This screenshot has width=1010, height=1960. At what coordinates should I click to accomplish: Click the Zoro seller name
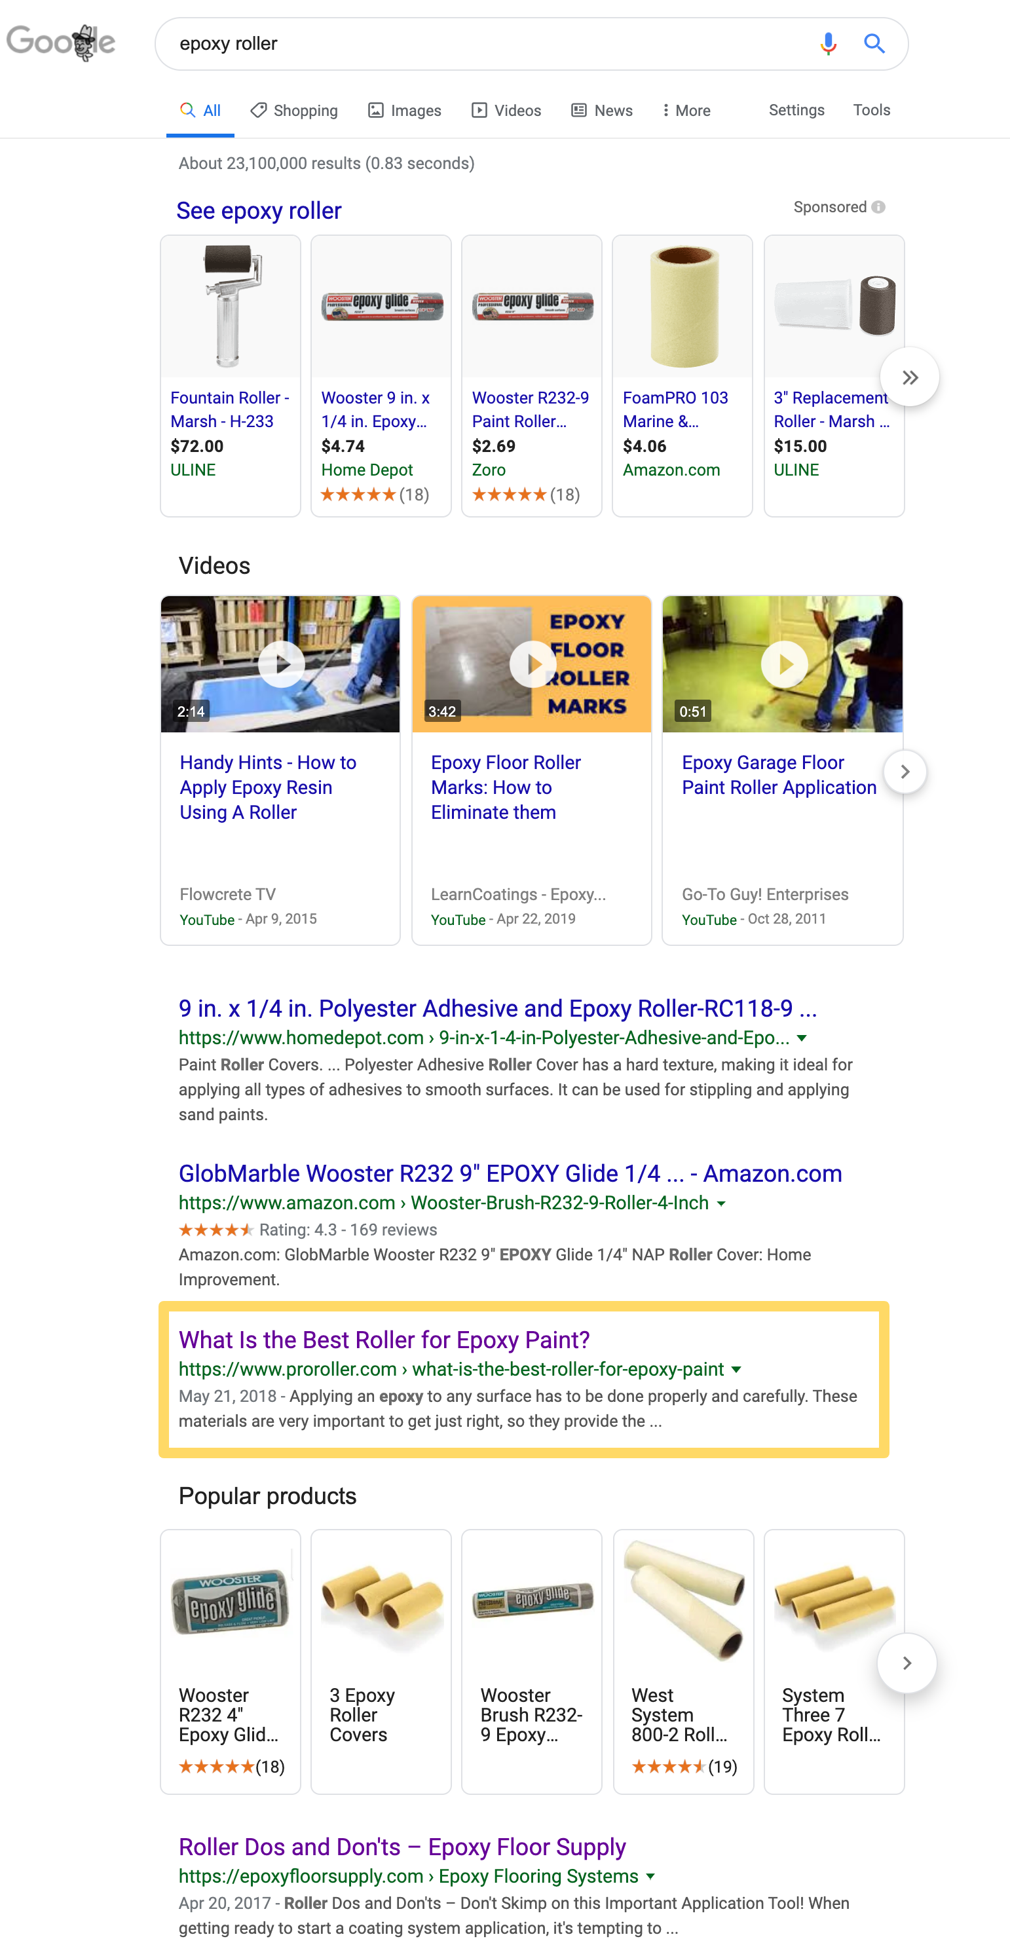coord(489,470)
